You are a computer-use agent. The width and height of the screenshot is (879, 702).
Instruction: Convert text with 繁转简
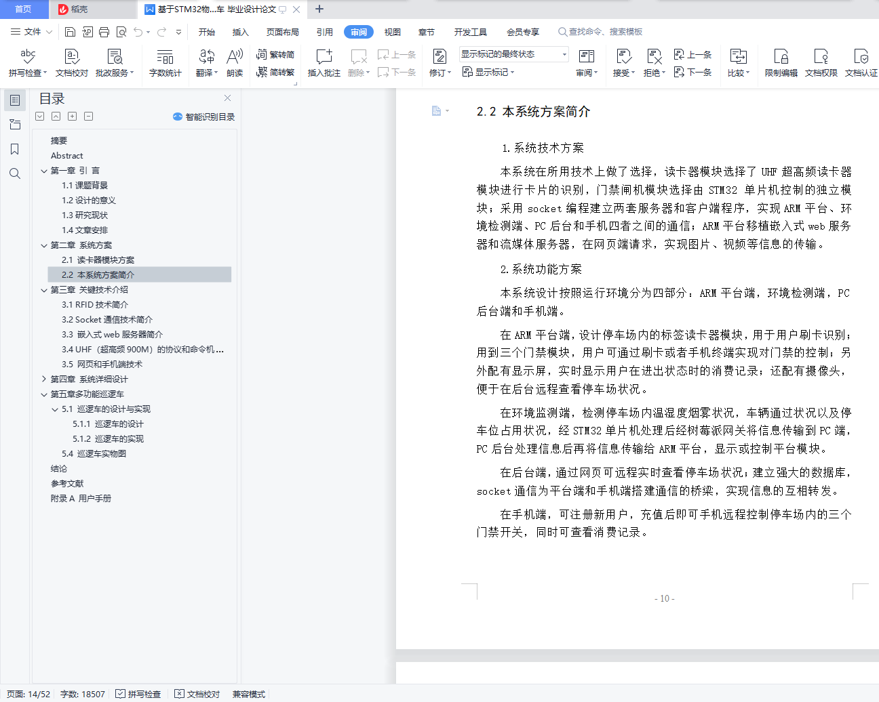[x=275, y=55]
